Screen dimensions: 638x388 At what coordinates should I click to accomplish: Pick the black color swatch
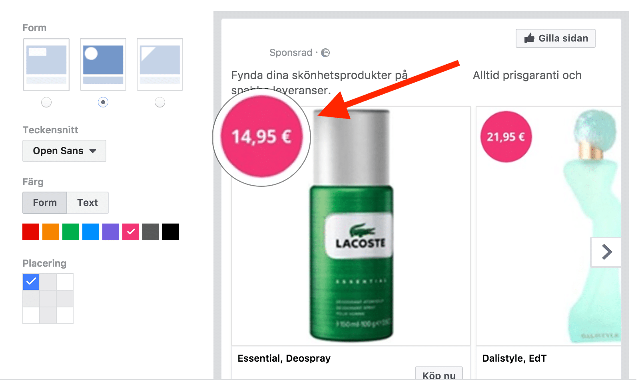[x=171, y=232]
